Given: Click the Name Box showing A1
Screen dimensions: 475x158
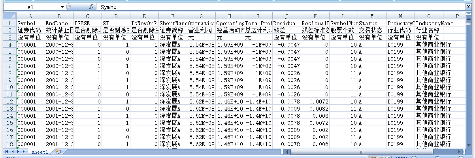Looking at the screenshot, I should click(31, 7).
